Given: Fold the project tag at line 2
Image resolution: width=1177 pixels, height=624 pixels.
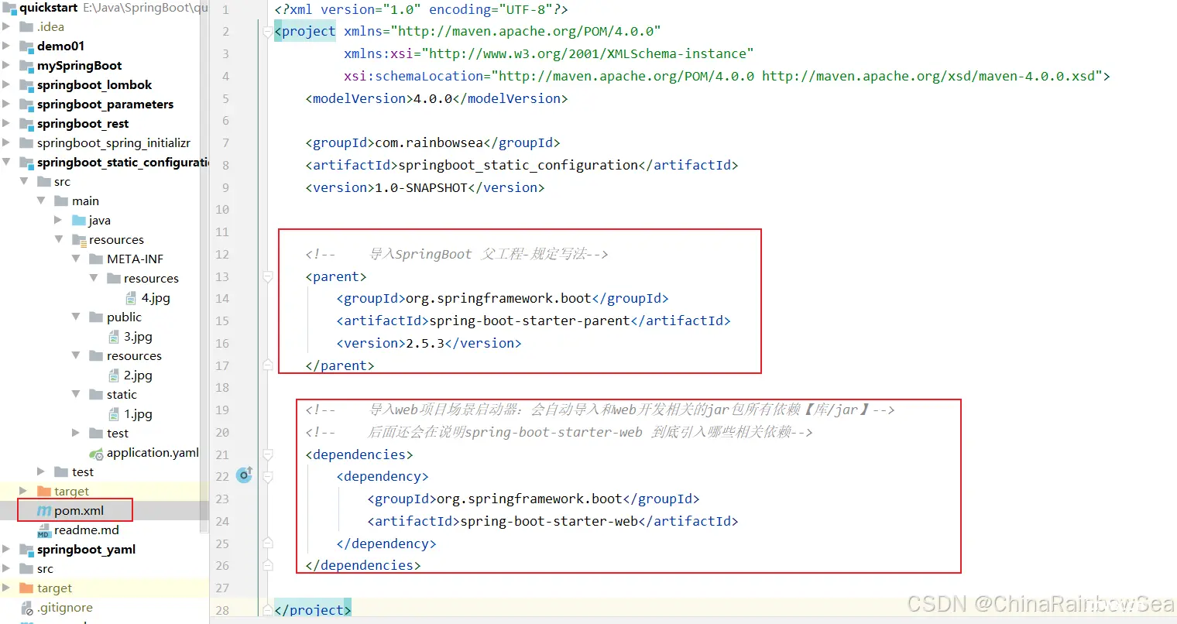Looking at the screenshot, I should [267, 32].
